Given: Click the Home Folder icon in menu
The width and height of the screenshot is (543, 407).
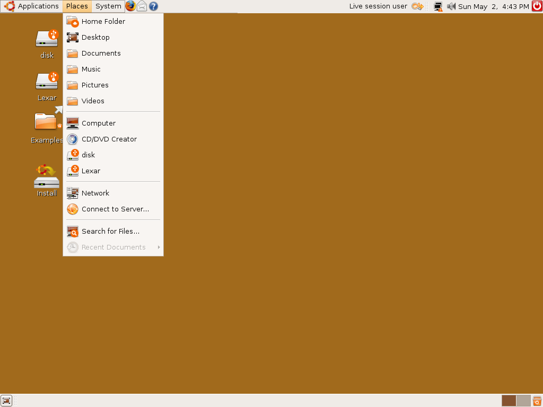Looking at the screenshot, I should click(x=73, y=21).
